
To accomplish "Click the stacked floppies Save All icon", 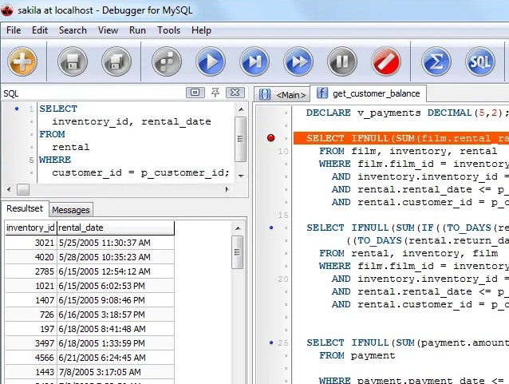I will click(116, 61).
